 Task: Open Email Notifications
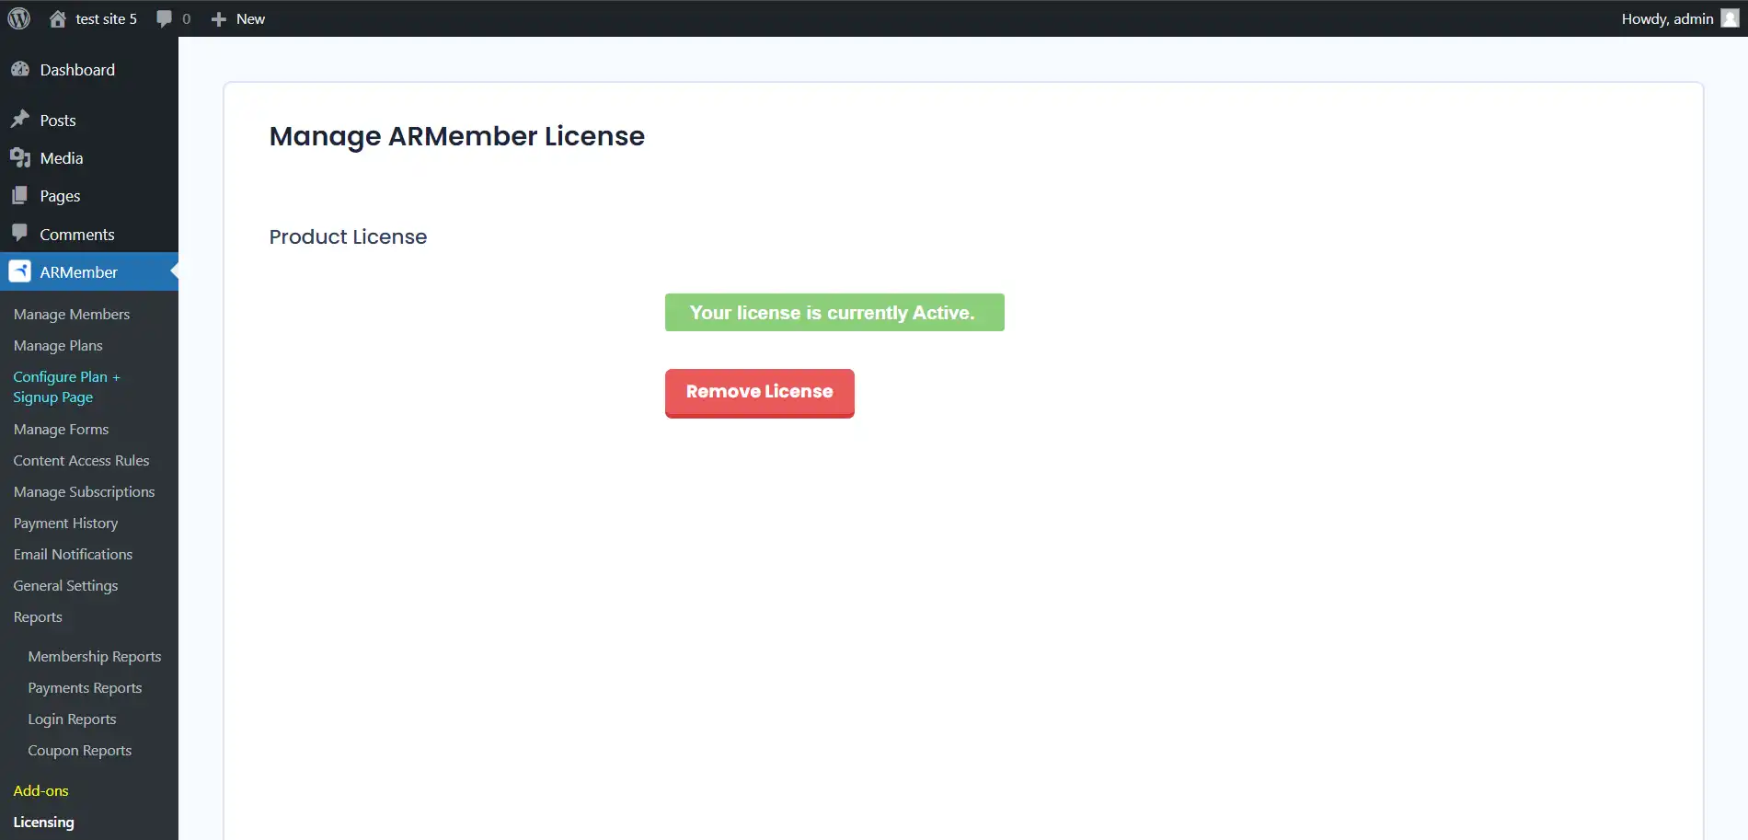[x=73, y=554]
